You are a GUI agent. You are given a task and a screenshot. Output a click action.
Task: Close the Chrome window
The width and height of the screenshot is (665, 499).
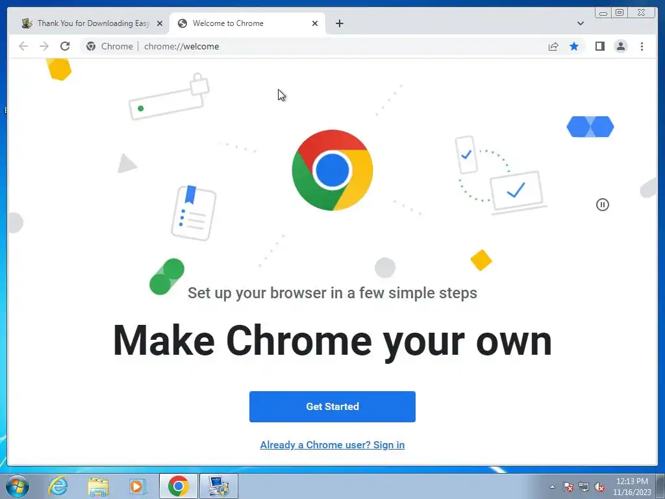click(x=641, y=13)
